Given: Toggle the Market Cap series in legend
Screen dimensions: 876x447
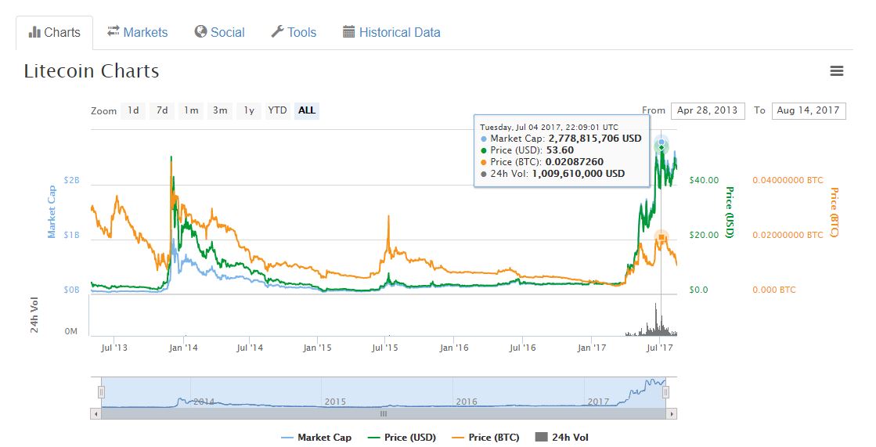Looking at the screenshot, I should pyautogui.click(x=317, y=438).
